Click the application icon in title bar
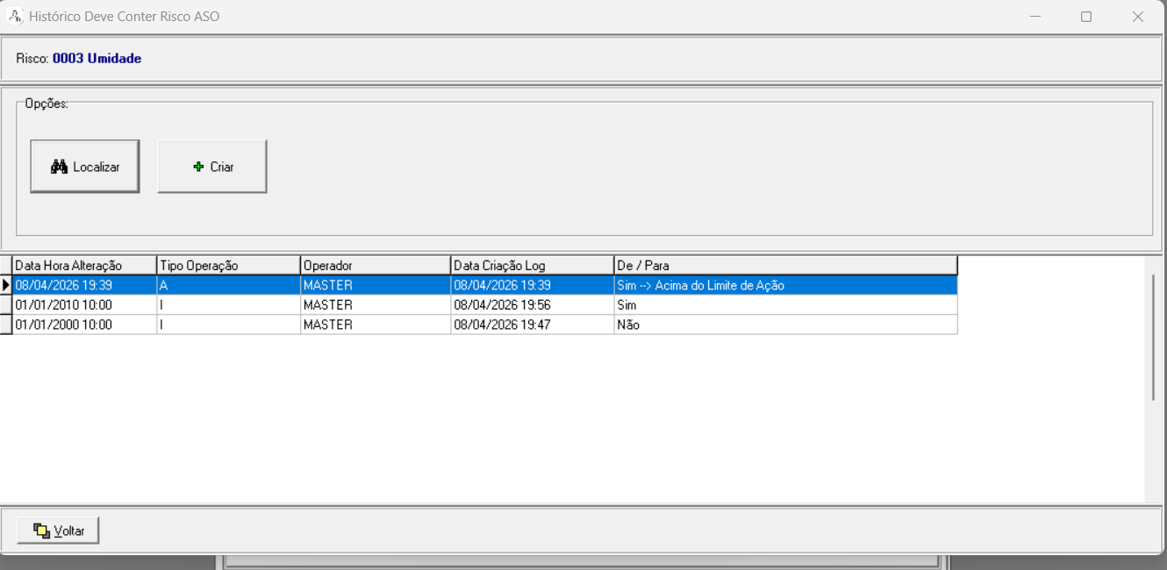1167x570 pixels. pyautogui.click(x=14, y=17)
